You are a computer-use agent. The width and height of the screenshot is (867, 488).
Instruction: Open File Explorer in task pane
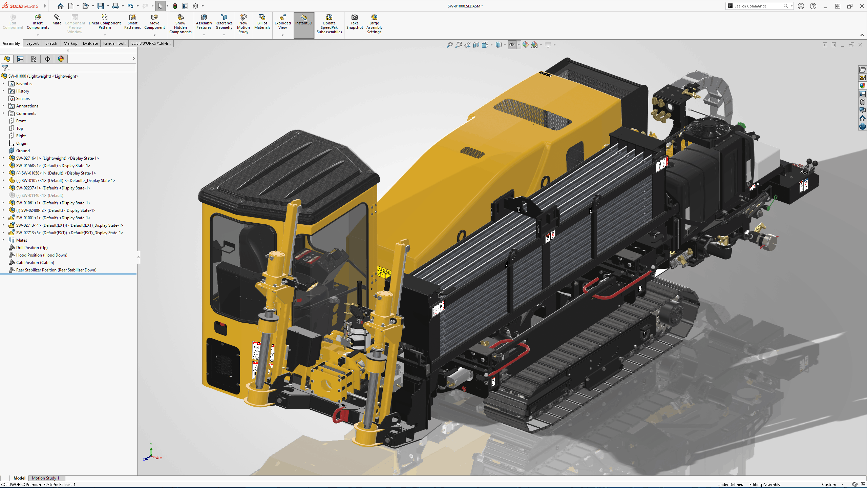point(862,69)
